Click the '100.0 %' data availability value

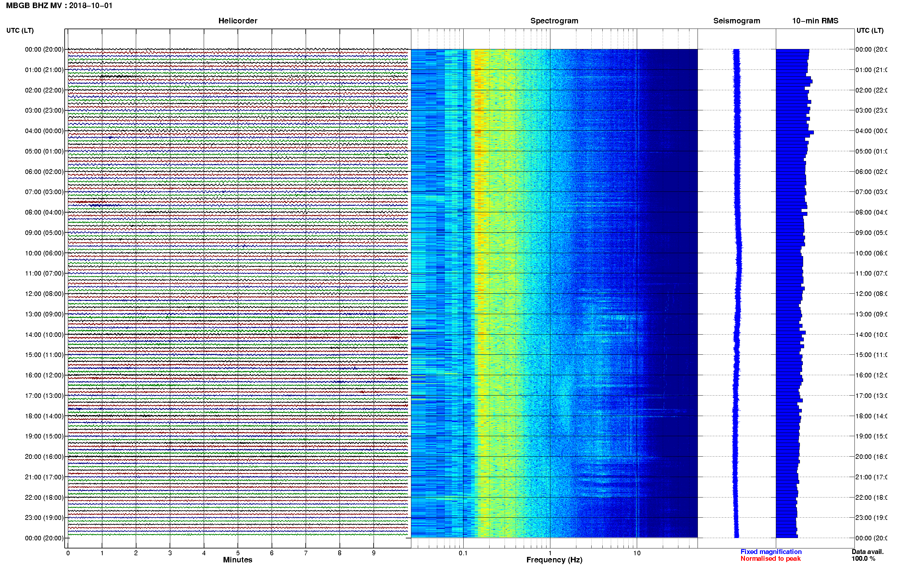click(x=863, y=559)
